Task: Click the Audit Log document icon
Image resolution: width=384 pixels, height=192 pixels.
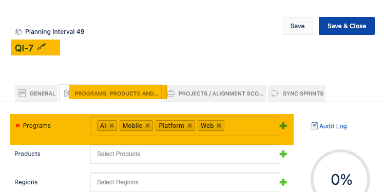Action: click(315, 126)
